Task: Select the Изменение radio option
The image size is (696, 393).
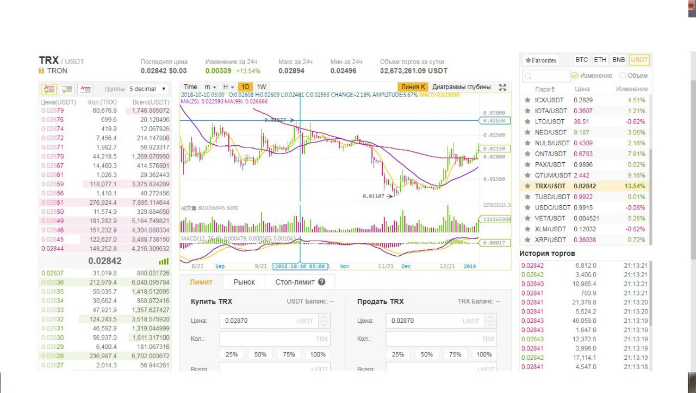Action: (x=575, y=76)
